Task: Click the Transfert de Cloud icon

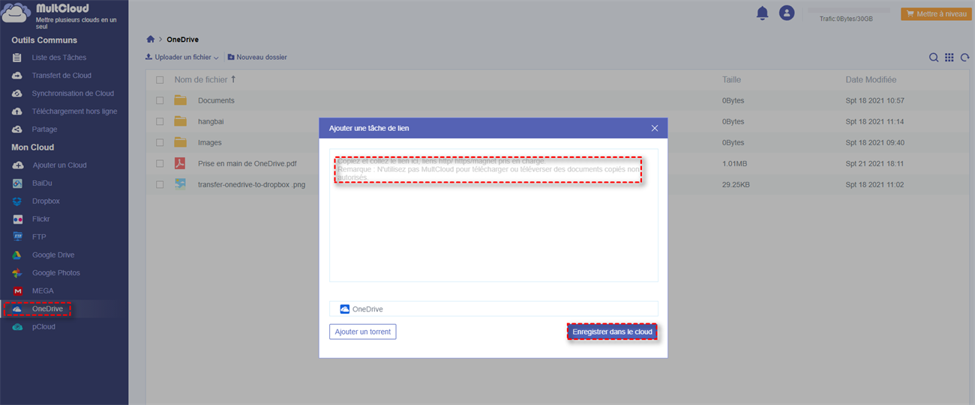Action: coord(16,76)
